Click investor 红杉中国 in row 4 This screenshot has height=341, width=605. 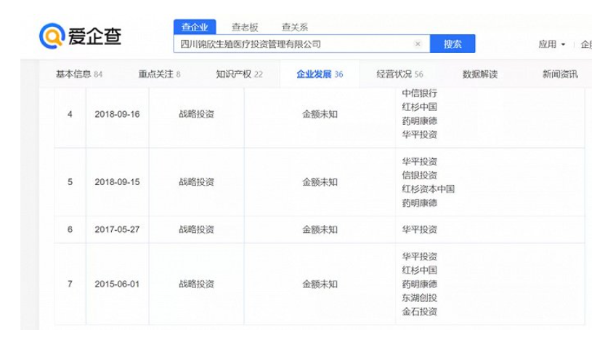(x=419, y=107)
